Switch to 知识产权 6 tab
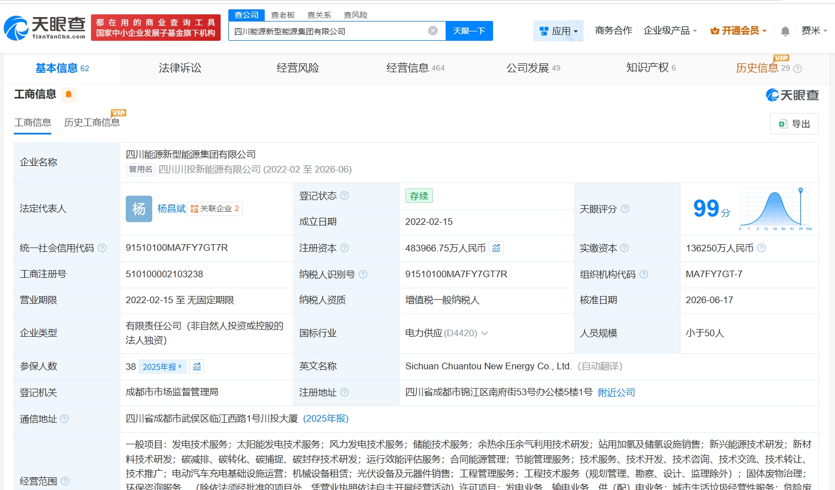Viewport: 835px width, 490px height. [x=651, y=68]
